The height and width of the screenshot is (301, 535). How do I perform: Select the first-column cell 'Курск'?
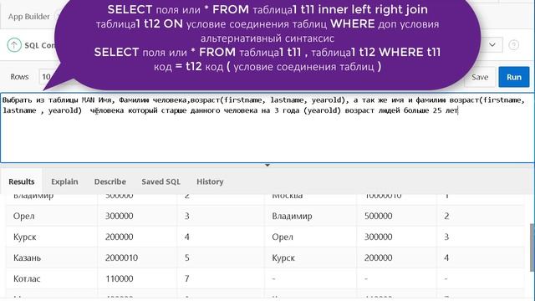point(24,237)
